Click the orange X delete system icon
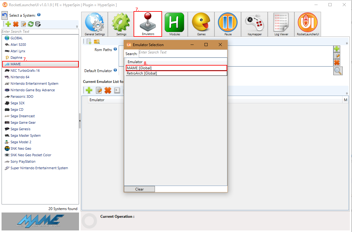This screenshot has width=352, height=232. (16, 24)
